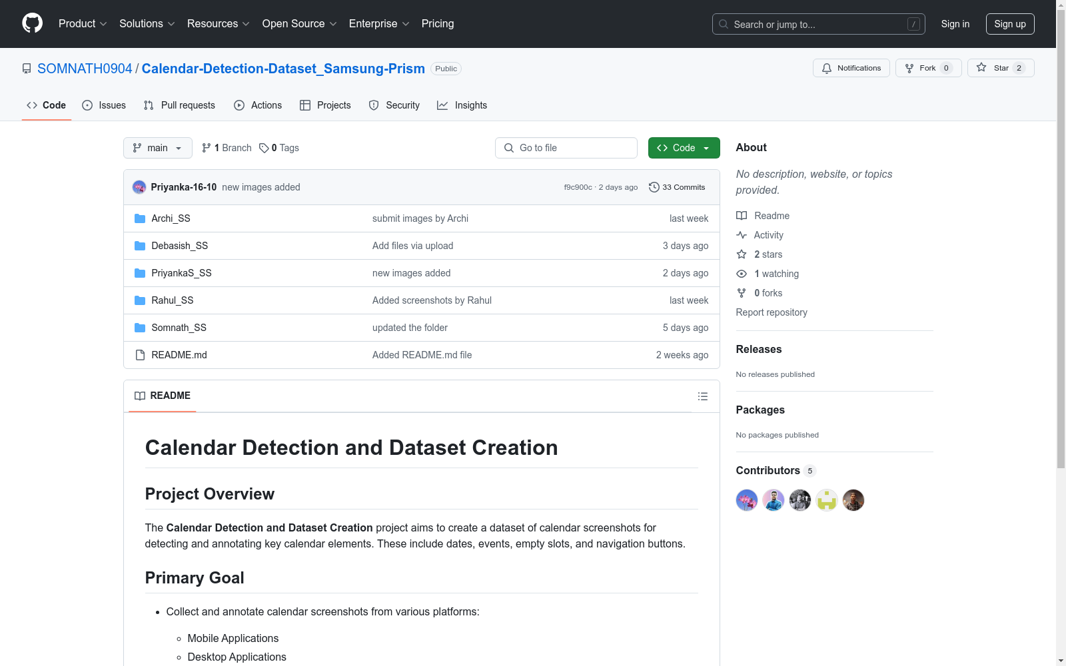Viewport: 1066px width, 666px height.
Task: Switch to the Issues tab
Action: 104,105
